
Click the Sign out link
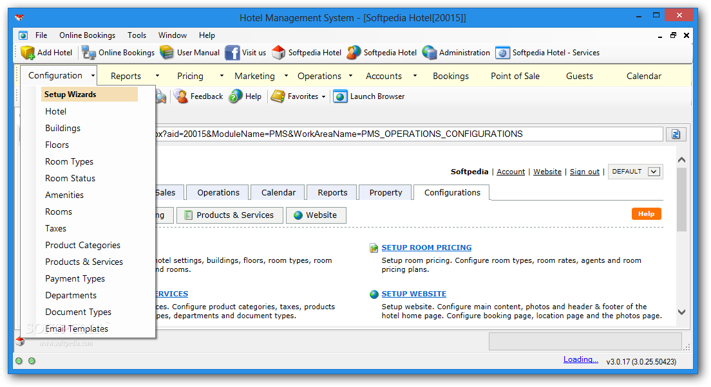pyautogui.click(x=585, y=172)
